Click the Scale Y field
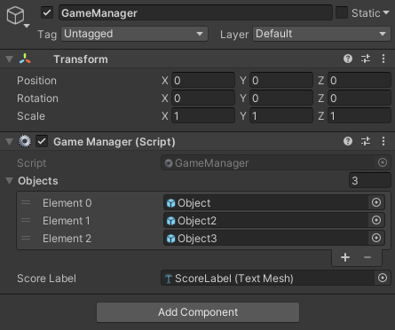395x330 pixels. [x=281, y=115]
